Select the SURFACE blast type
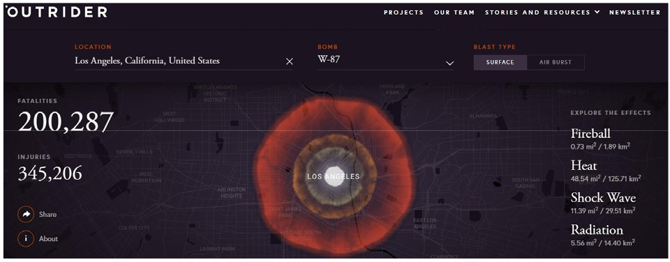The width and height of the screenshot is (670, 262). pos(500,62)
